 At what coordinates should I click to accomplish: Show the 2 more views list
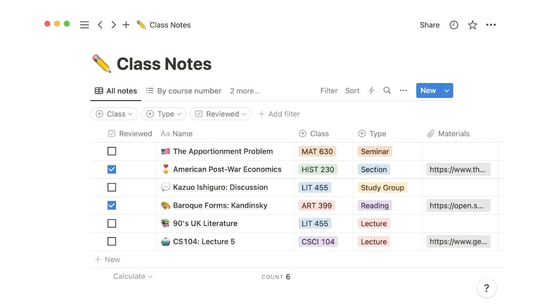(245, 91)
